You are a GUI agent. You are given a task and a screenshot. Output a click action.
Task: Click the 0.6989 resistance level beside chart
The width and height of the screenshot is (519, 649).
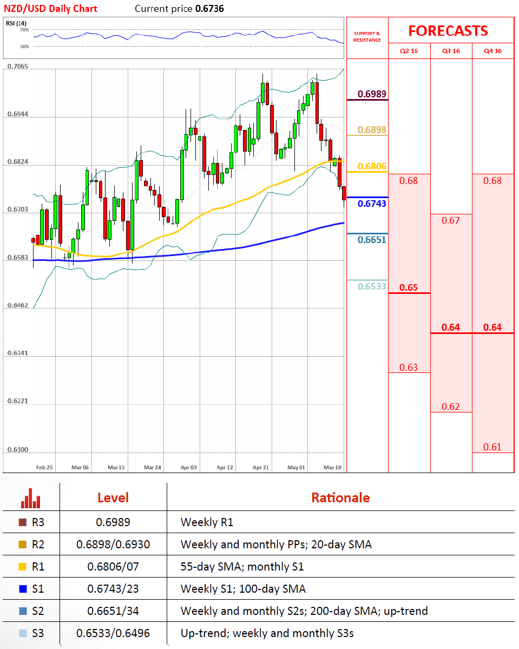(372, 94)
